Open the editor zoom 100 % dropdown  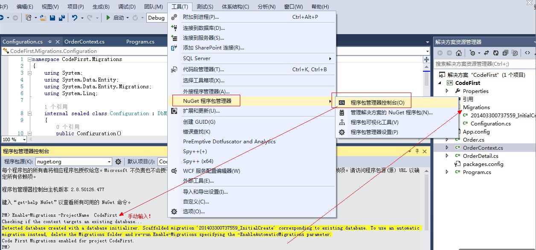coord(24,140)
